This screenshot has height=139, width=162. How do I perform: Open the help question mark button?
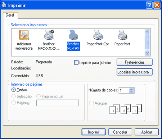pos(149,5)
